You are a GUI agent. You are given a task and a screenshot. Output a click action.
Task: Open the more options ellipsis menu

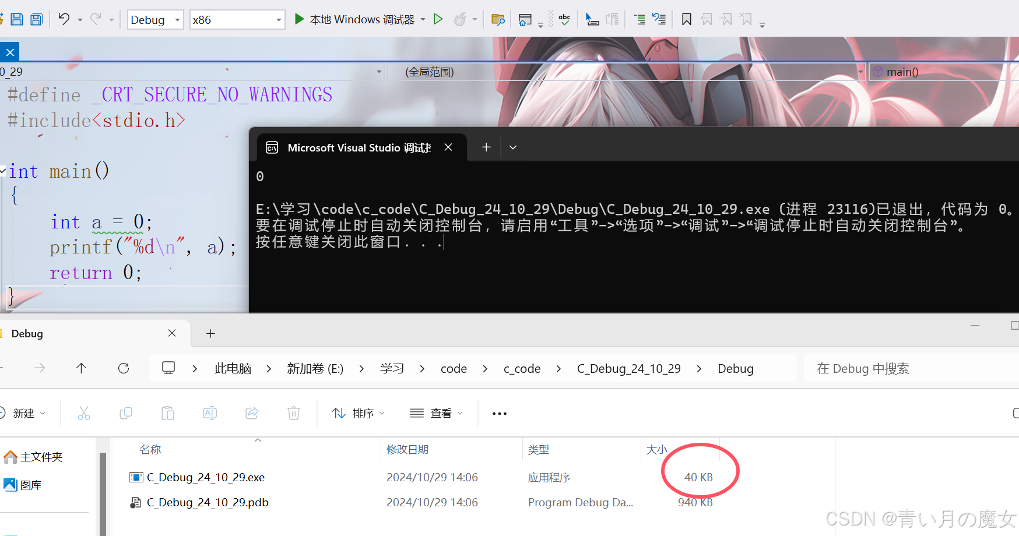coord(500,413)
